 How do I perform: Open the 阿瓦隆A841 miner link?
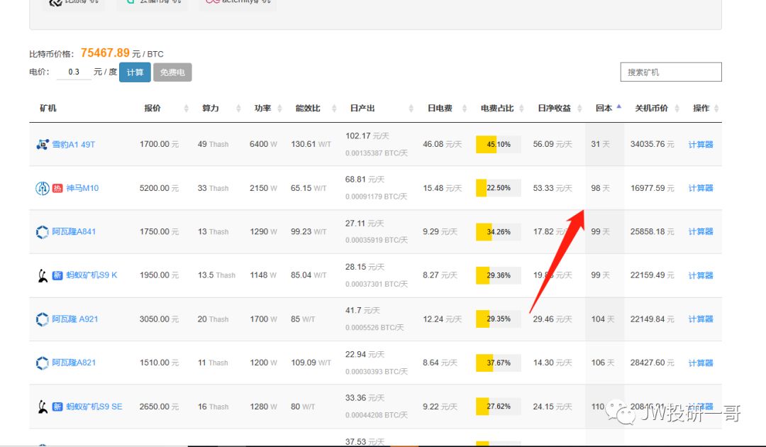(x=74, y=231)
